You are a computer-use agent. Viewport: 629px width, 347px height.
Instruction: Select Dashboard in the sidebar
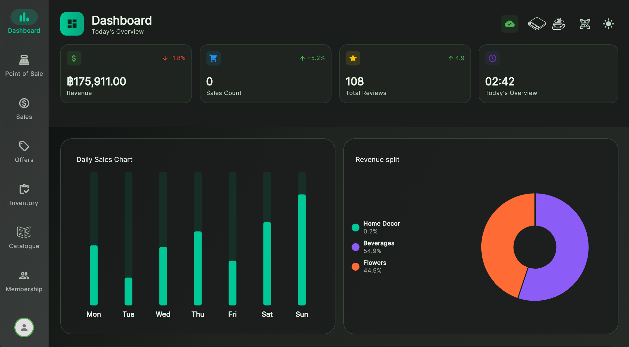point(24,21)
